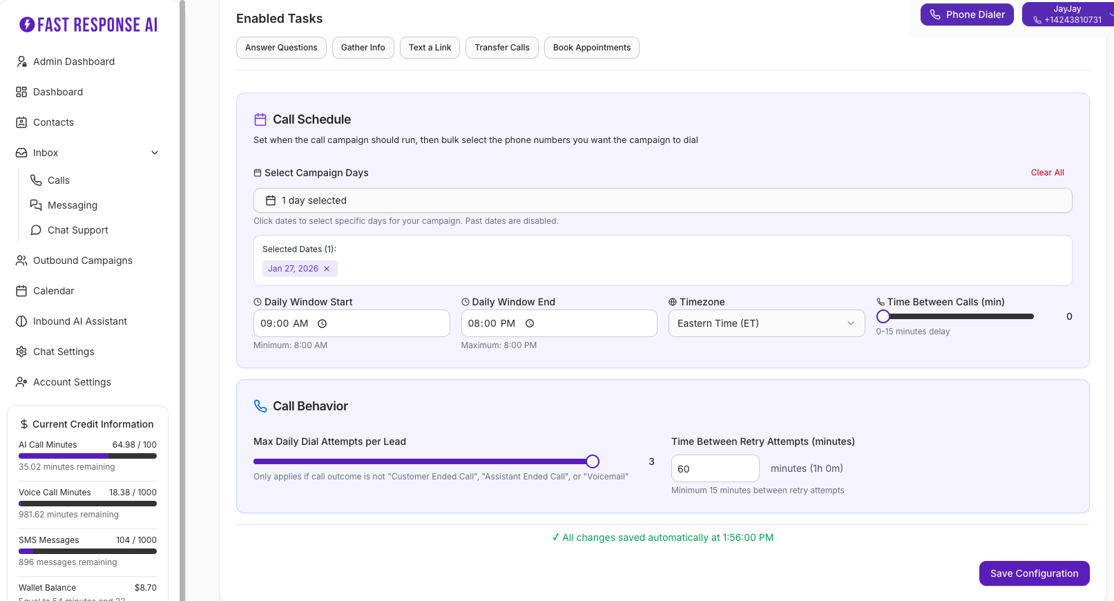Click the Admin Dashboard sidebar icon
1114x601 pixels.
[21, 61]
